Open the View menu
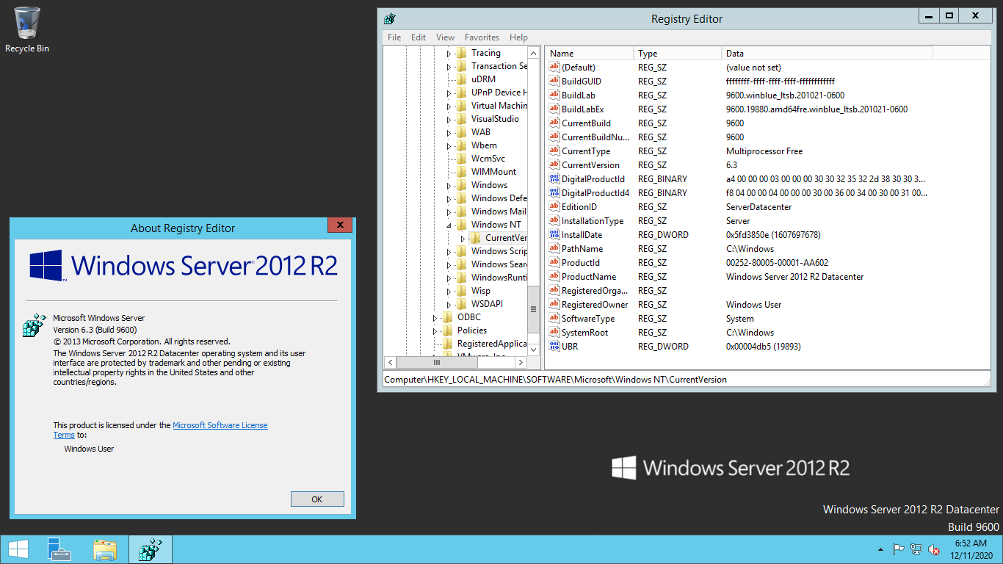The width and height of the screenshot is (1003, 564). point(445,37)
